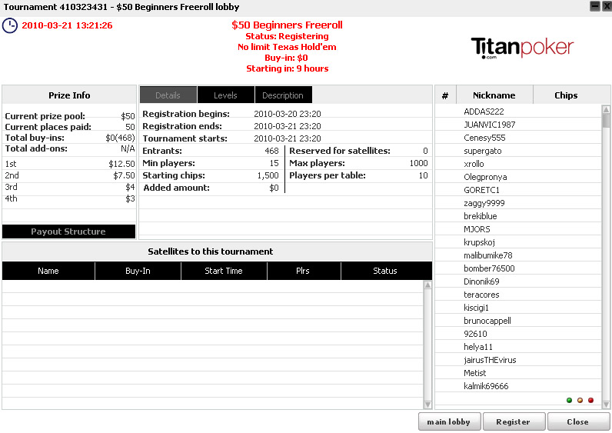Select player xrollo
This screenshot has height=433, width=612.
[x=518, y=164]
